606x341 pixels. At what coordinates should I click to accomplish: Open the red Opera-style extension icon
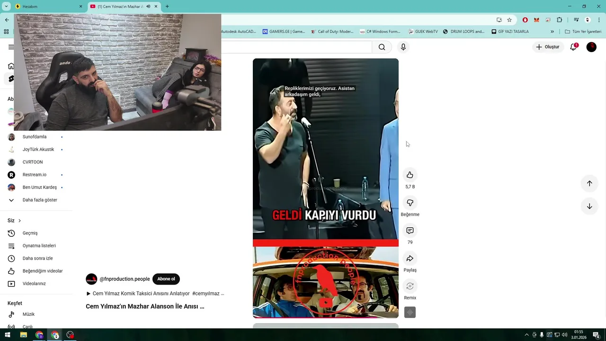click(x=525, y=20)
